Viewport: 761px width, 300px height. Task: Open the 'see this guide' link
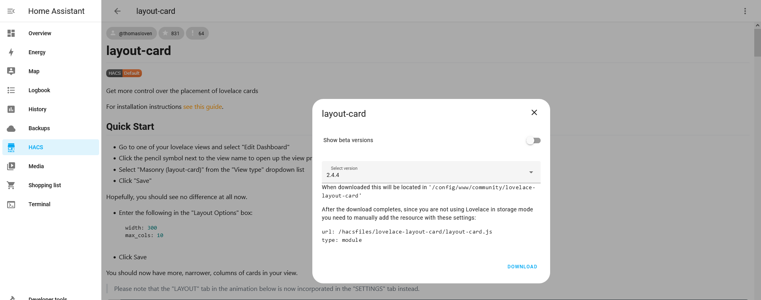(203, 107)
